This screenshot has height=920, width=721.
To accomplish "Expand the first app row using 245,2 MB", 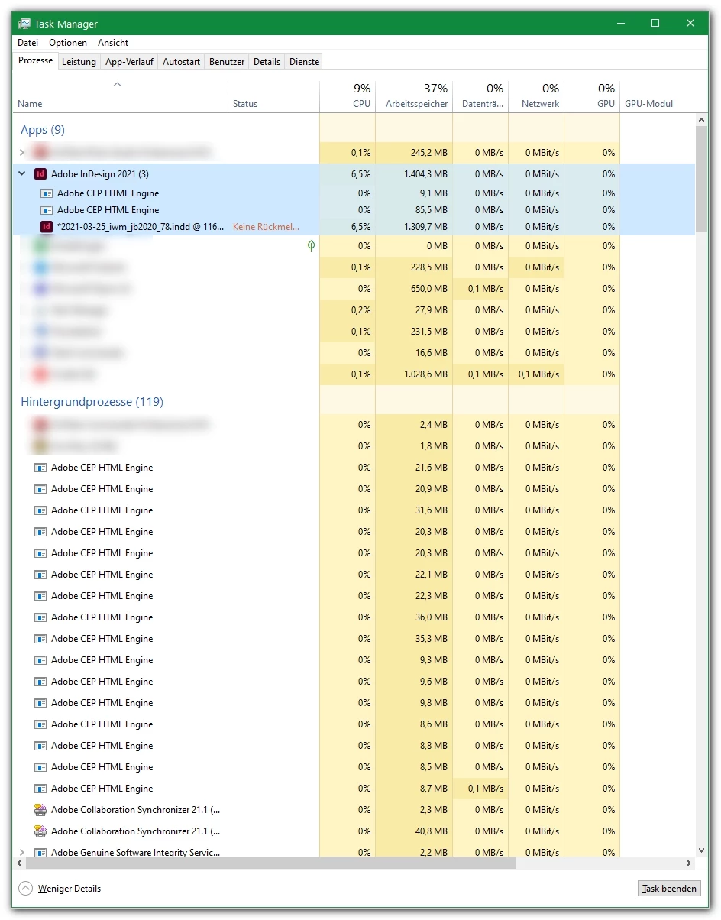I will pos(22,153).
